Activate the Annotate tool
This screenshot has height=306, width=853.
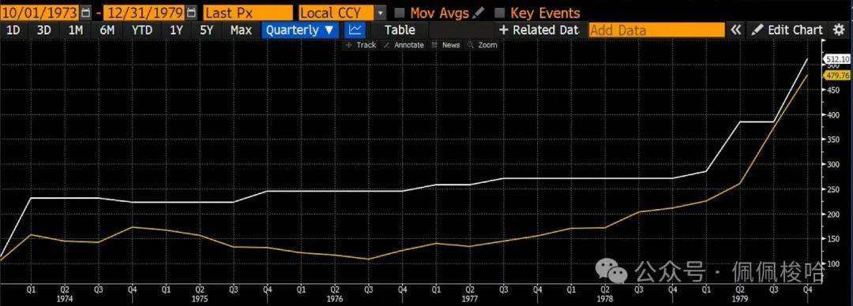403,45
